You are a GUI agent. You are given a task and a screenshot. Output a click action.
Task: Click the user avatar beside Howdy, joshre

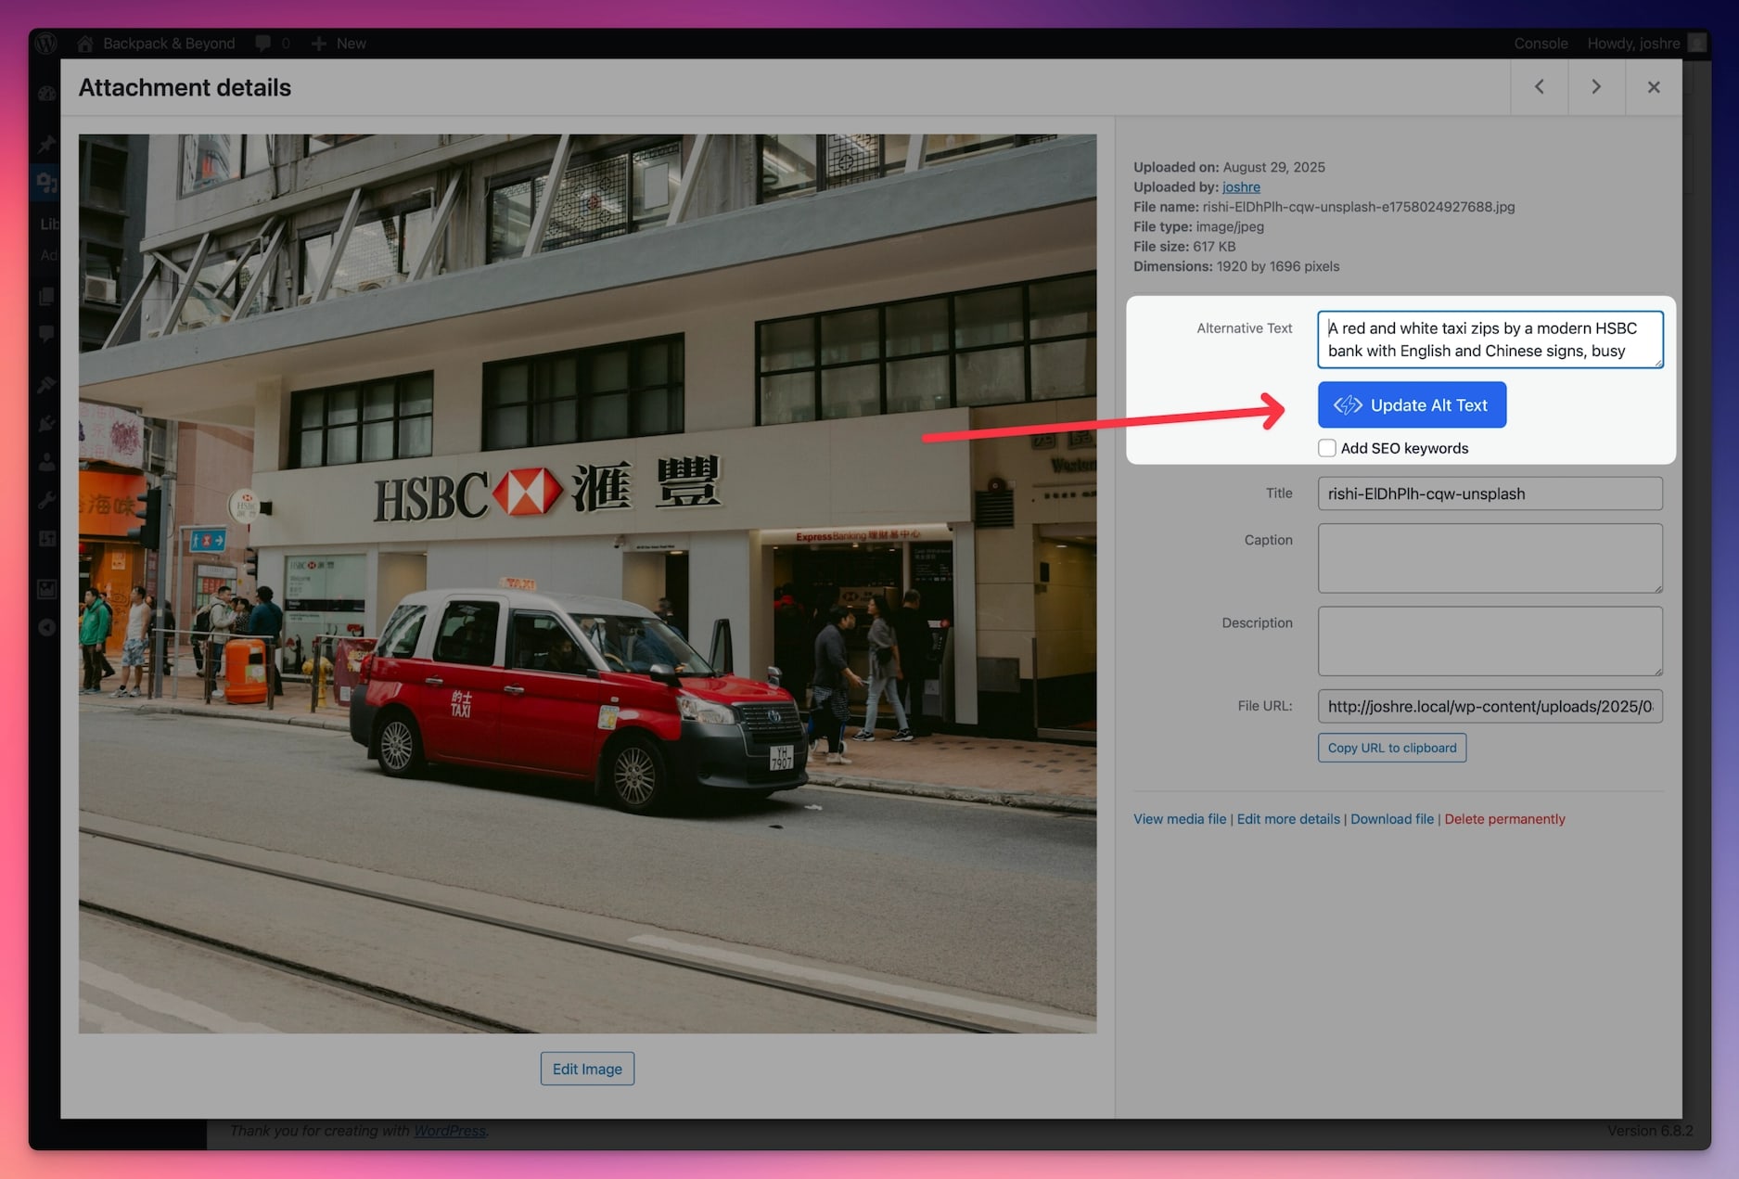pos(1697,43)
